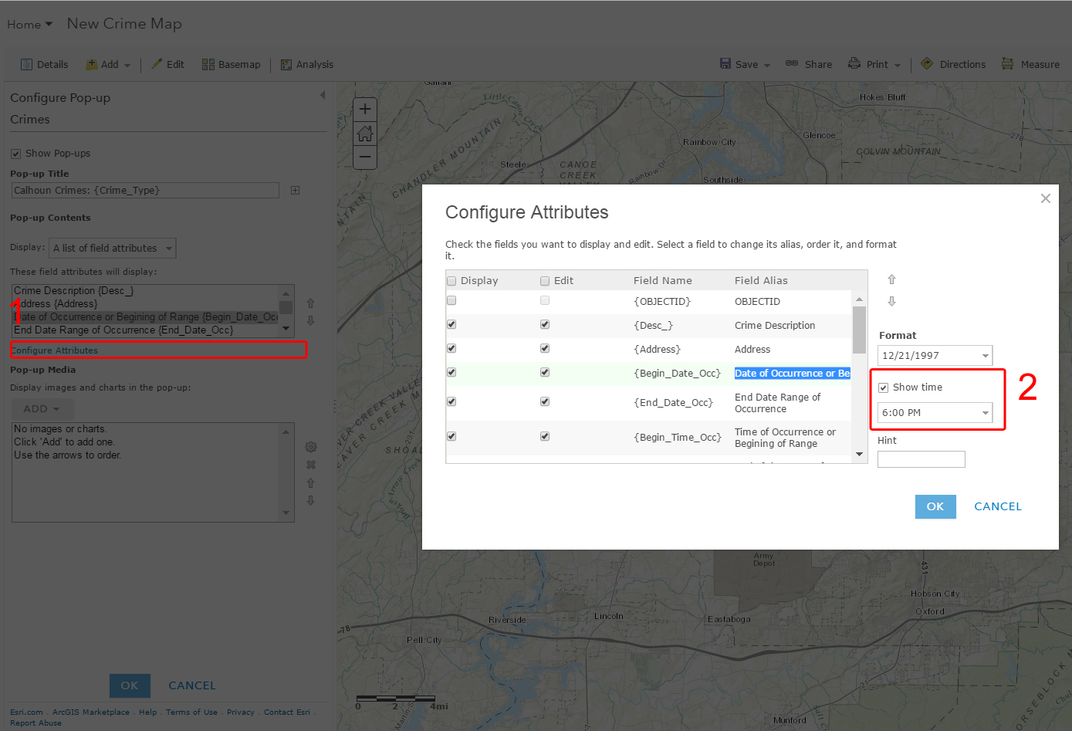Open the Basemap gallery
The height and width of the screenshot is (731, 1072).
231,64
